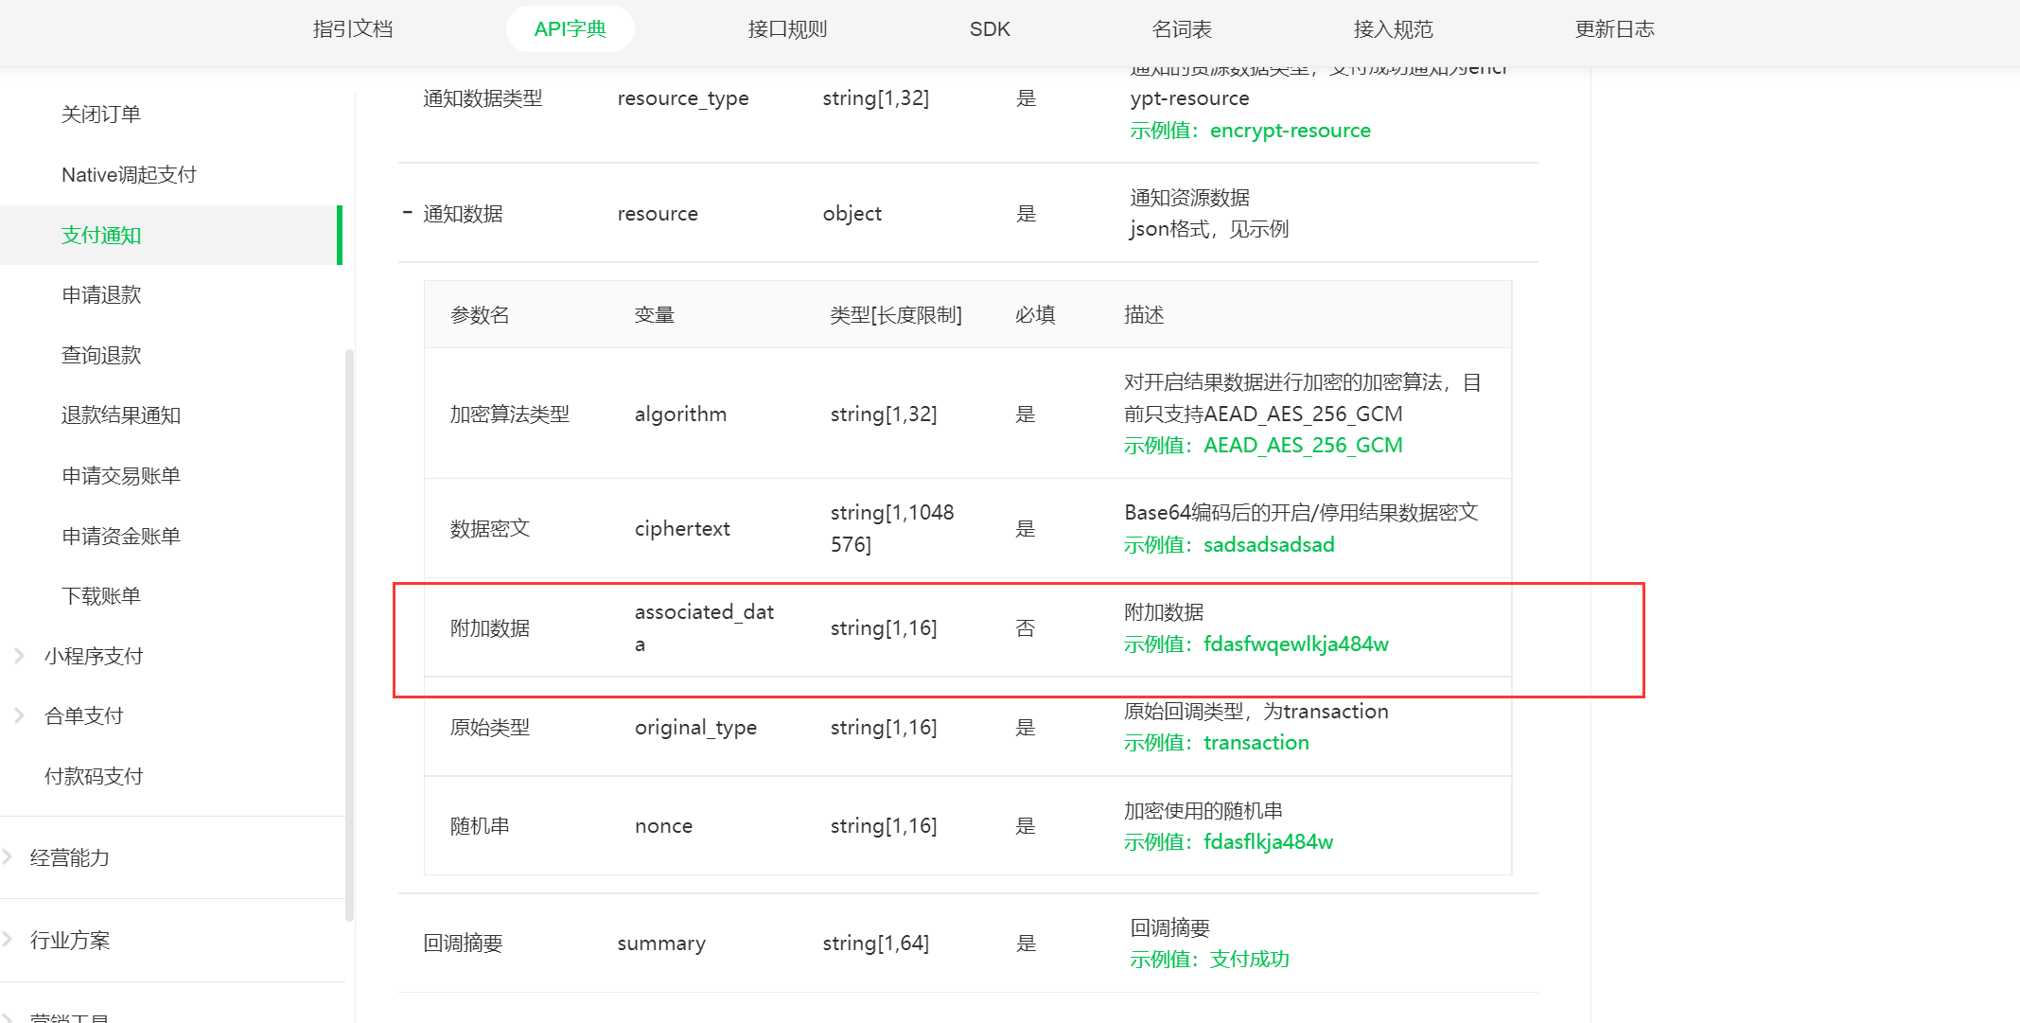Select the API字典 tab
Screen dimensions: 2020x1023
pos(570,29)
